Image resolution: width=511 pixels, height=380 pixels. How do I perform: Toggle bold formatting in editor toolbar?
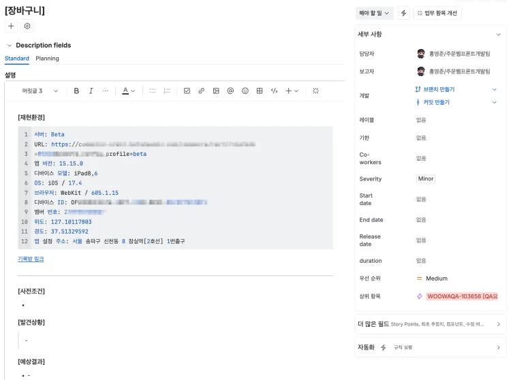76,91
